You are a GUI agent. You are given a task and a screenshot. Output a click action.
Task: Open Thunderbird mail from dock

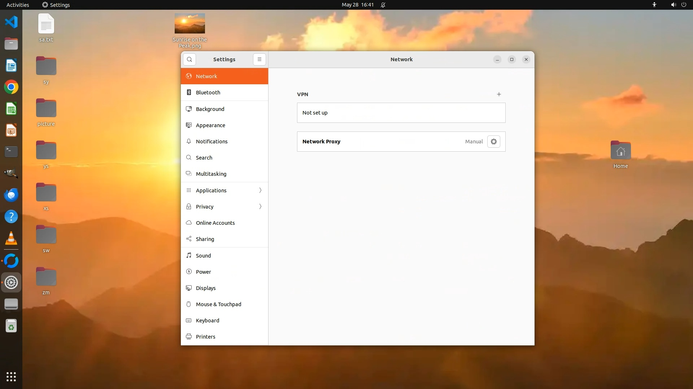[11, 195]
